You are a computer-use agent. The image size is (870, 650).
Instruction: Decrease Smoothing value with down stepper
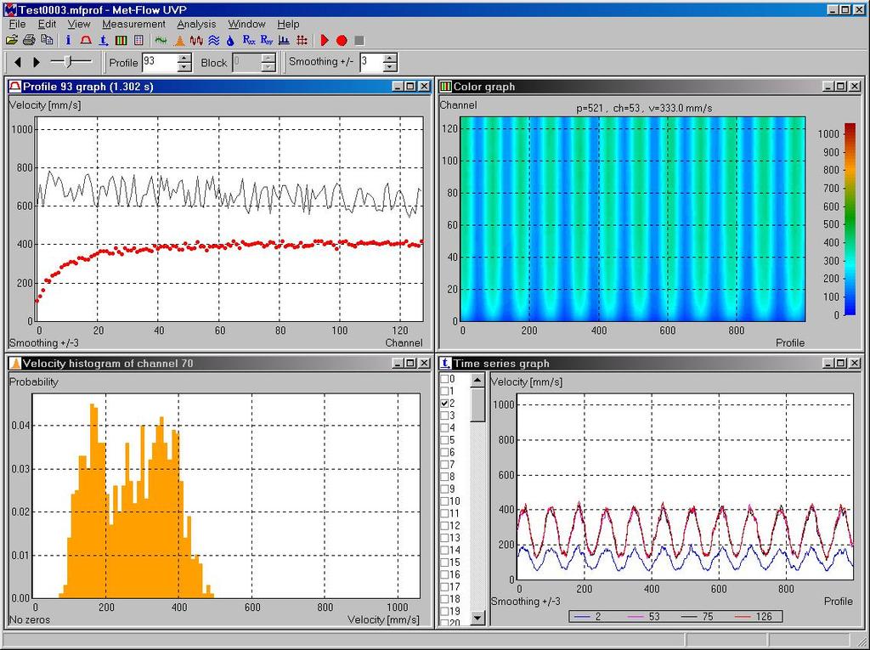point(391,67)
